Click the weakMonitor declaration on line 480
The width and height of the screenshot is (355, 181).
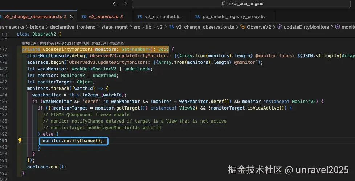tap(53, 69)
